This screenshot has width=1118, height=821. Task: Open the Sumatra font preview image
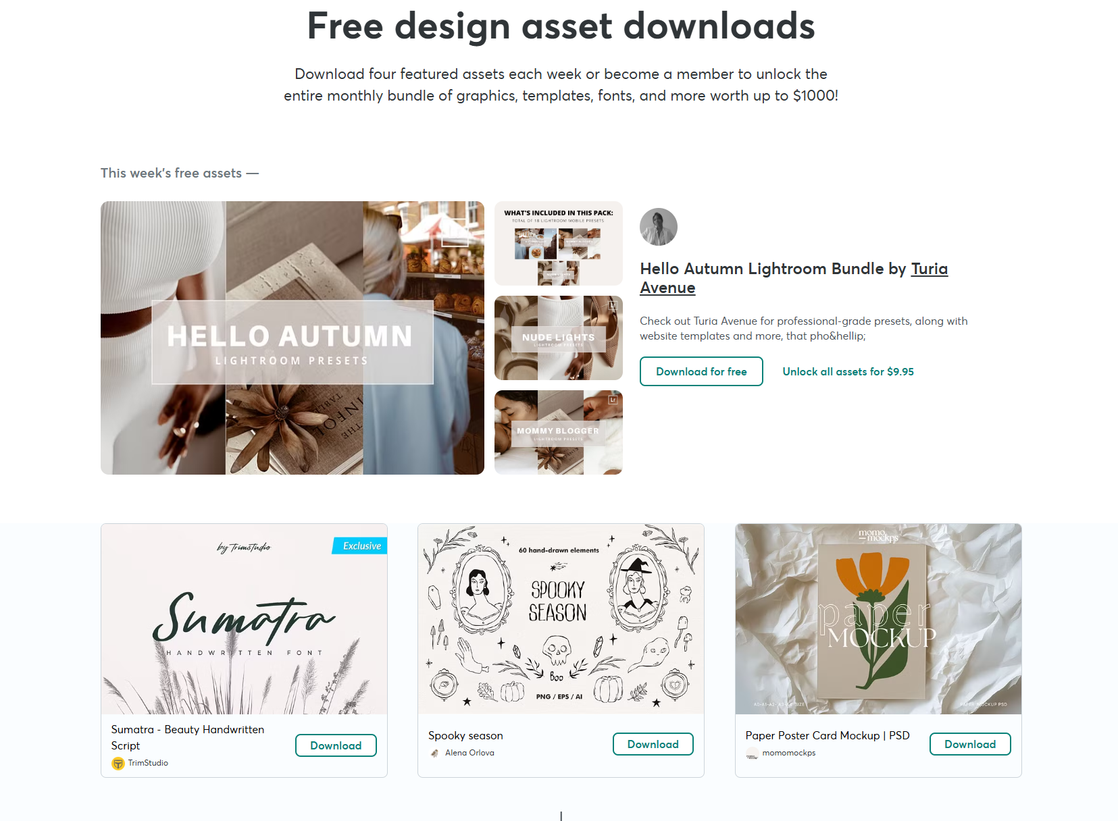(244, 619)
